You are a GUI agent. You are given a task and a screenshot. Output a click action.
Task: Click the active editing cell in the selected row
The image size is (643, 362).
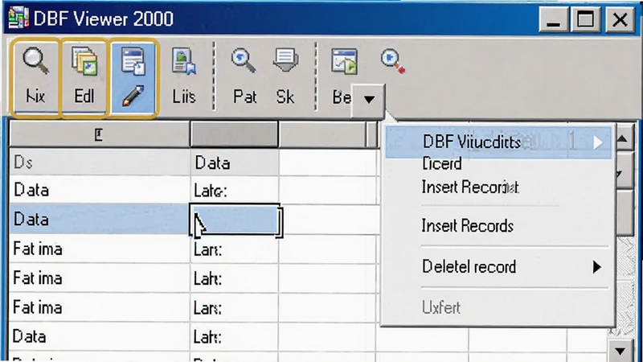(x=235, y=220)
